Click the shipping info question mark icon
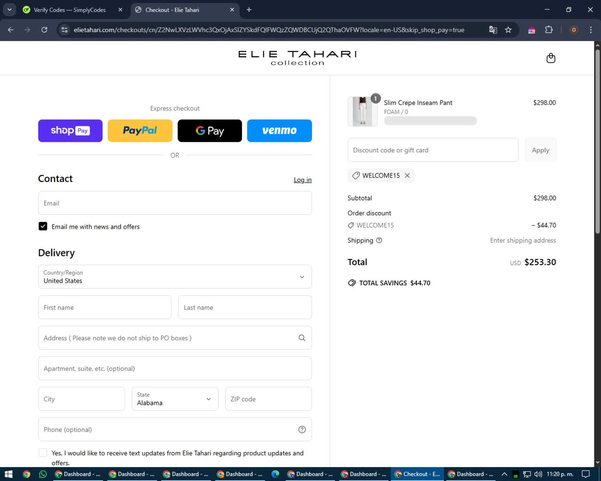The image size is (601, 481). point(379,240)
